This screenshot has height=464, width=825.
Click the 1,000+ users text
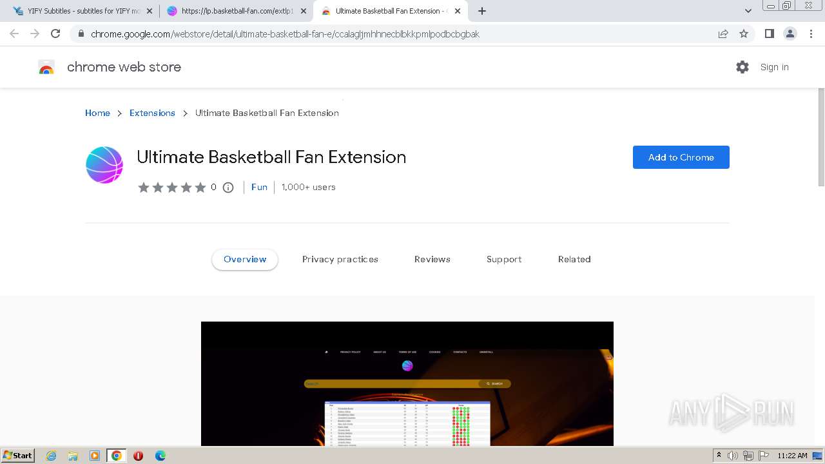(x=309, y=187)
